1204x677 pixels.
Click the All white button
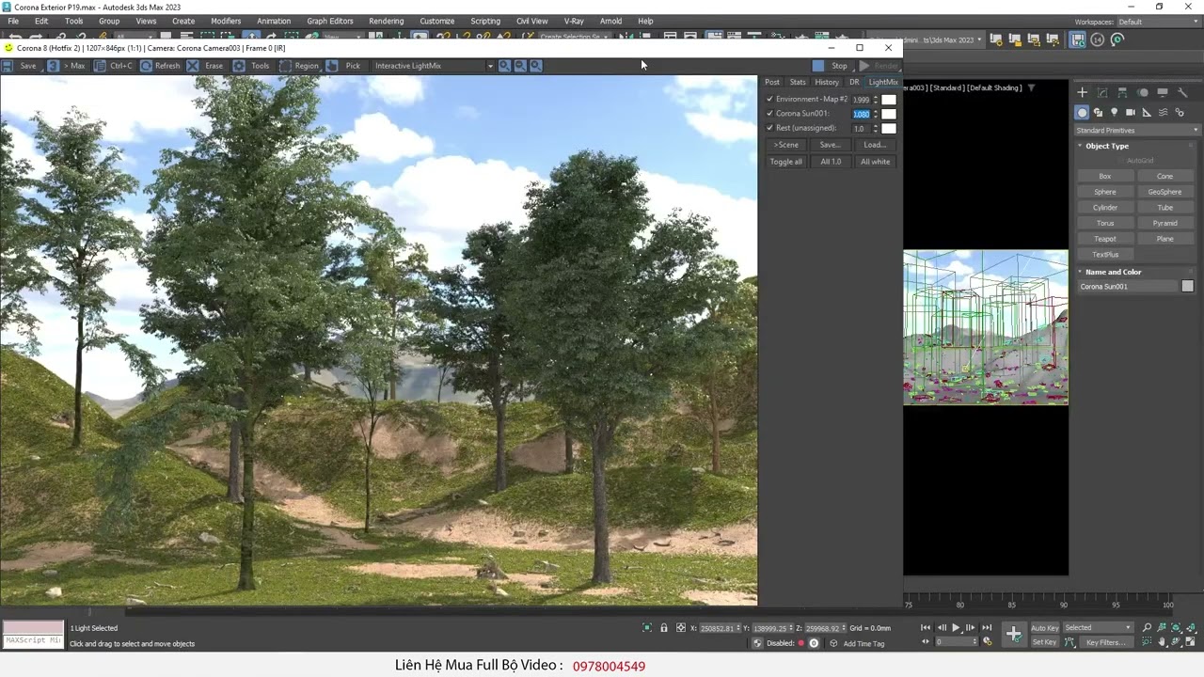pyautogui.click(x=875, y=162)
